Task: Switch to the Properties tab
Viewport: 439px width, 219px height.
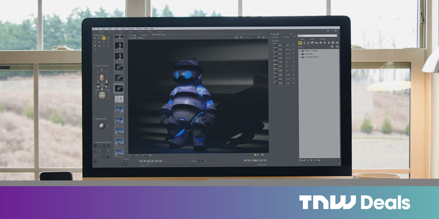Action: 286,37
